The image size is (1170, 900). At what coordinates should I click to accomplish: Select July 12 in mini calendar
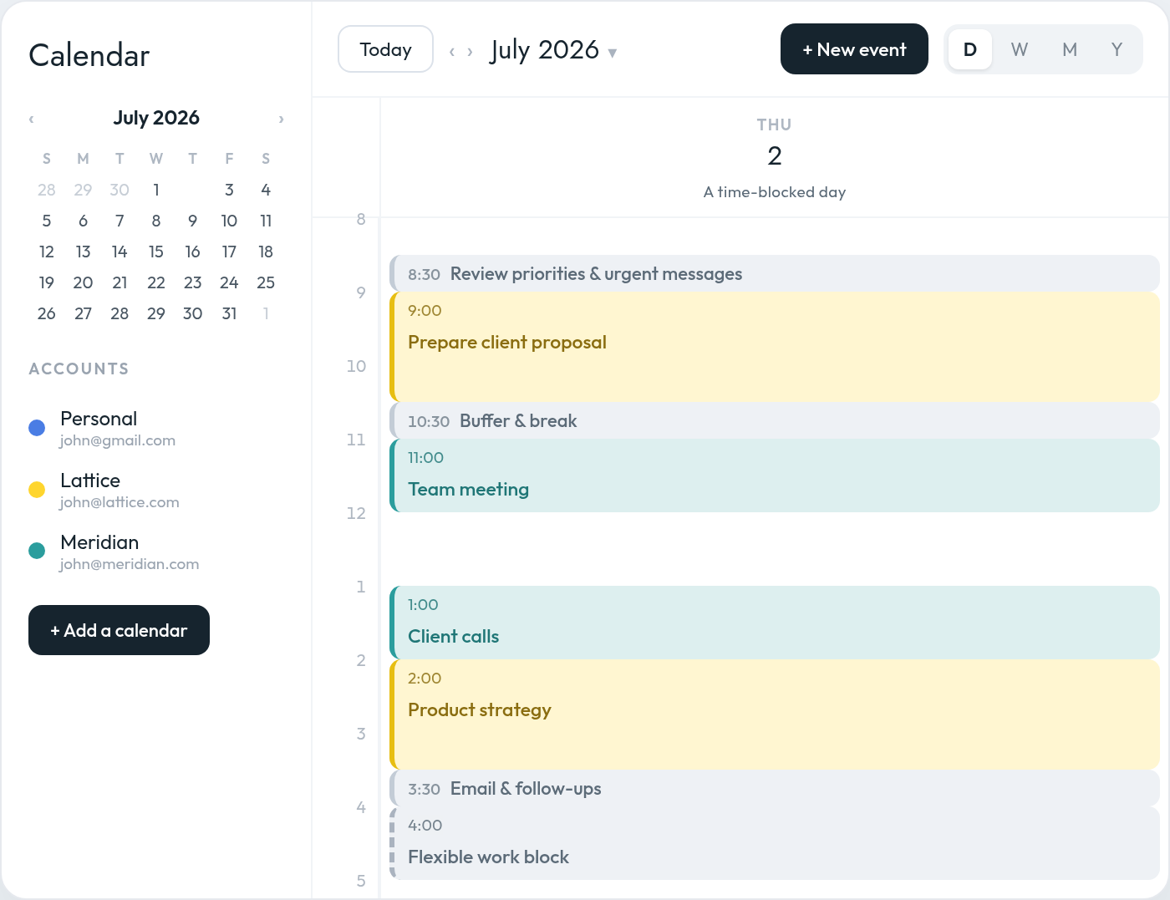(x=47, y=252)
